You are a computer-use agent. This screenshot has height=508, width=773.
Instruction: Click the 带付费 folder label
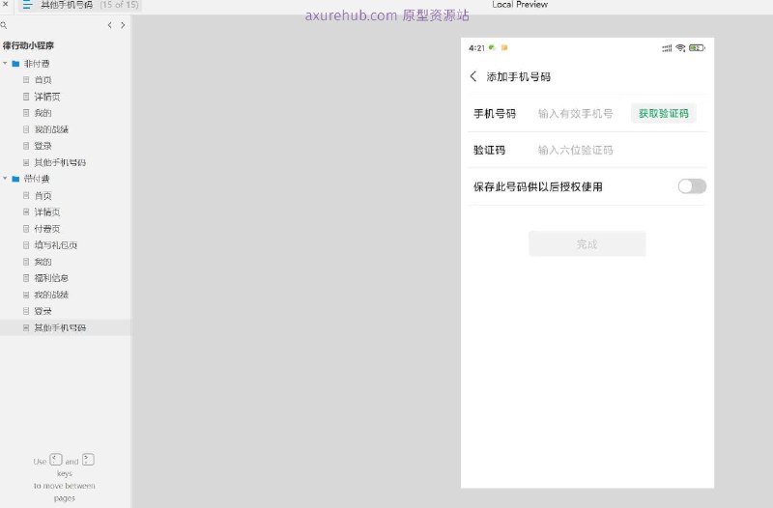37,179
